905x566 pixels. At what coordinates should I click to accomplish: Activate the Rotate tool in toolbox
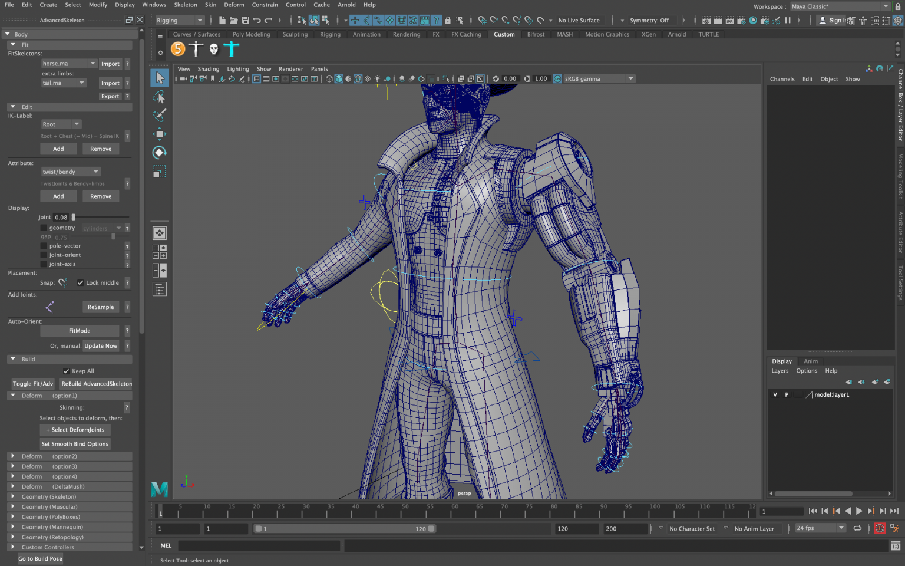pos(159,153)
